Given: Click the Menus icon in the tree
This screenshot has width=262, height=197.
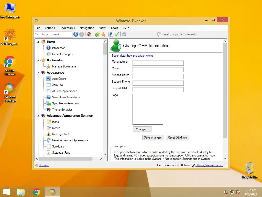Looking at the screenshot, I should (49, 128).
